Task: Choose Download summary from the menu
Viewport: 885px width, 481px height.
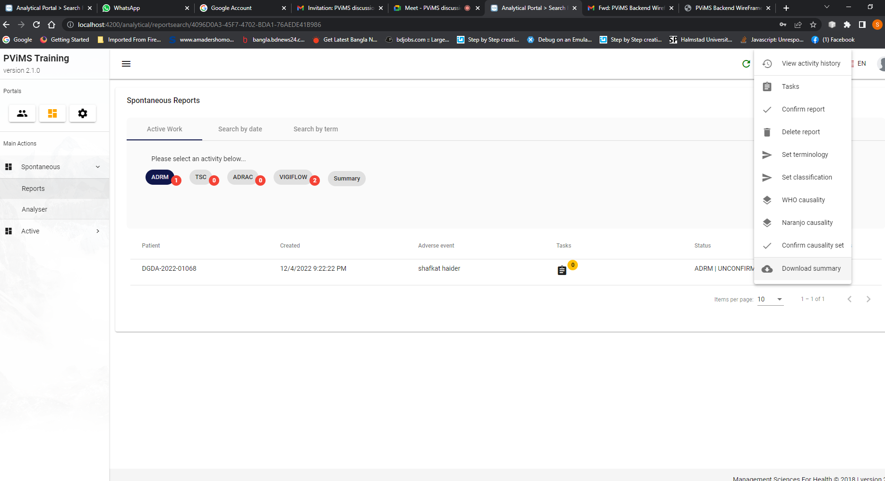Action: pyautogui.click(x=811, y=268)
